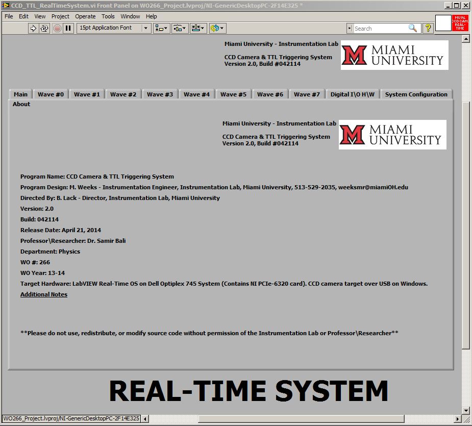Open the View menu
This screenshot has width=472, height=426.
(x=40, y=16)
